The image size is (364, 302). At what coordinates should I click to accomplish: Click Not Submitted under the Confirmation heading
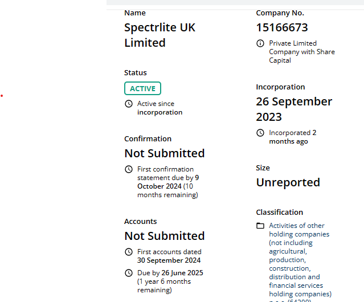coord(165,153)
